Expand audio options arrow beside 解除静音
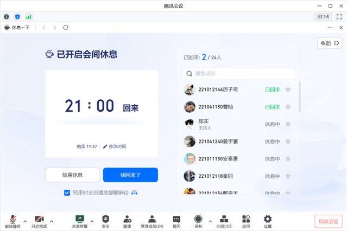This screenshot has width=347, height=231. tap(25, 220)
